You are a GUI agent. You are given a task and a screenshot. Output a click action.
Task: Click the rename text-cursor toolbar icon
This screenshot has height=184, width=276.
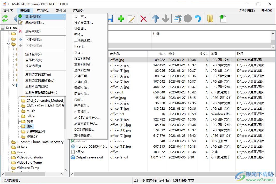(x=178, y=19)
